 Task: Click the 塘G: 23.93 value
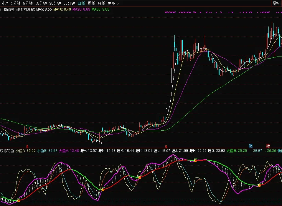click(x=216, y=151)
